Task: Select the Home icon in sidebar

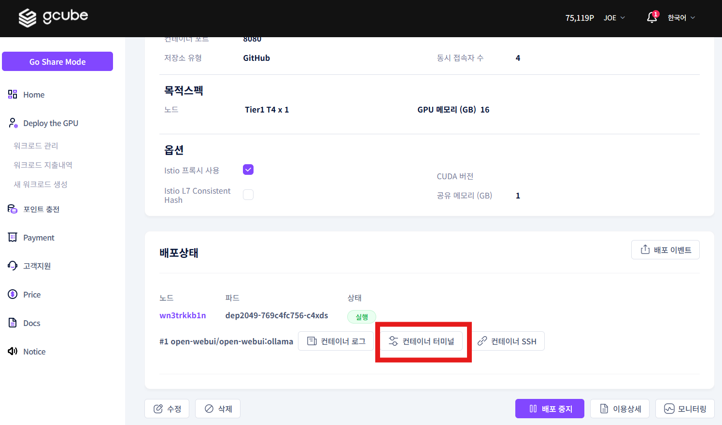Action: click(x=12, y=94)
